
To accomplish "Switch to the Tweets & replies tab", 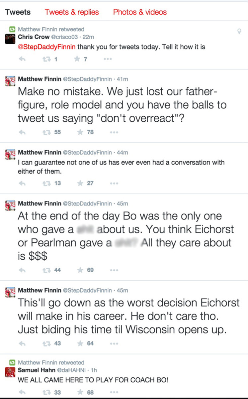I will coord(72,12).
